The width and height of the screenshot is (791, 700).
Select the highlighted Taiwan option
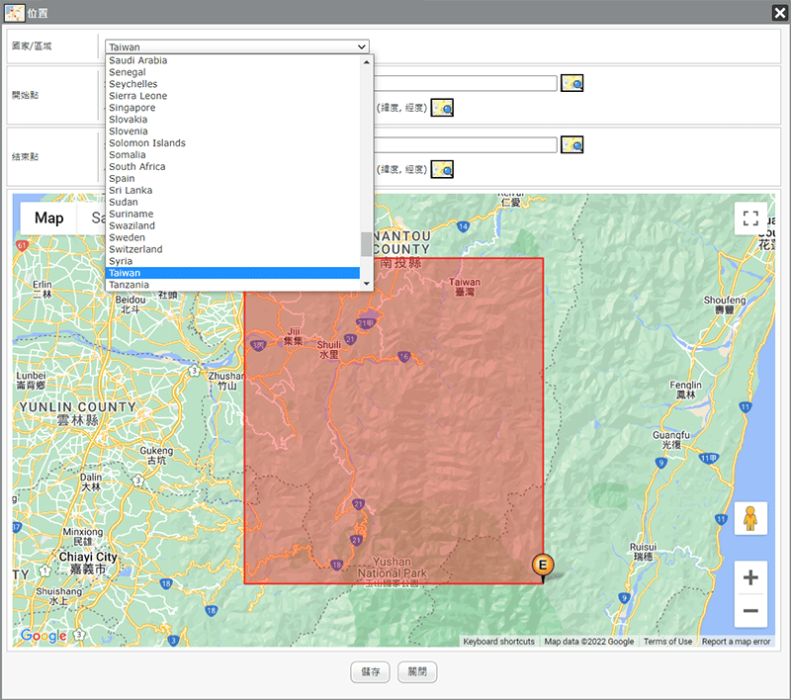[233, 273]
